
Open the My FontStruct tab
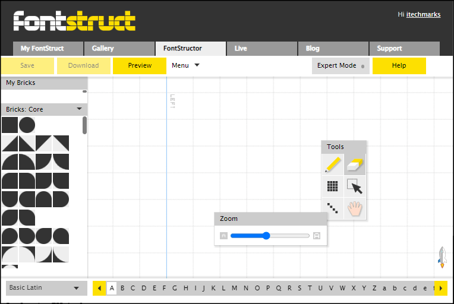point(48,49)
